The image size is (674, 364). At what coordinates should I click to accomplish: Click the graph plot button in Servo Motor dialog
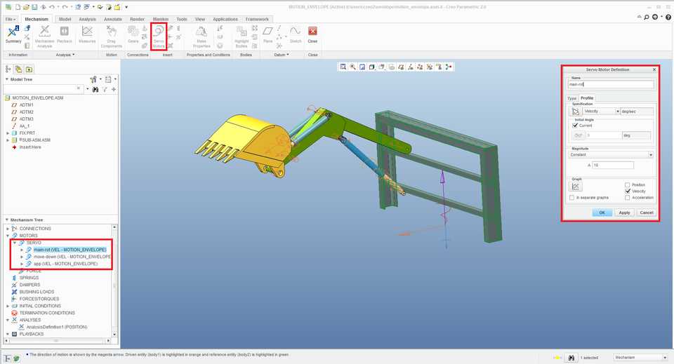click(575, 187)
